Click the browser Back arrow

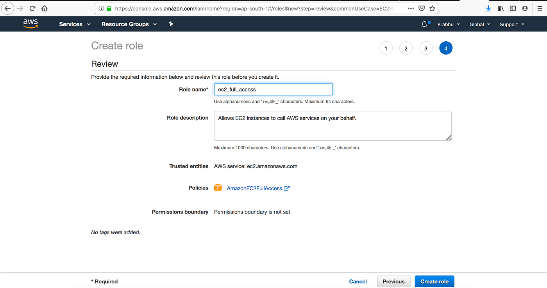[x=7, y=8]
